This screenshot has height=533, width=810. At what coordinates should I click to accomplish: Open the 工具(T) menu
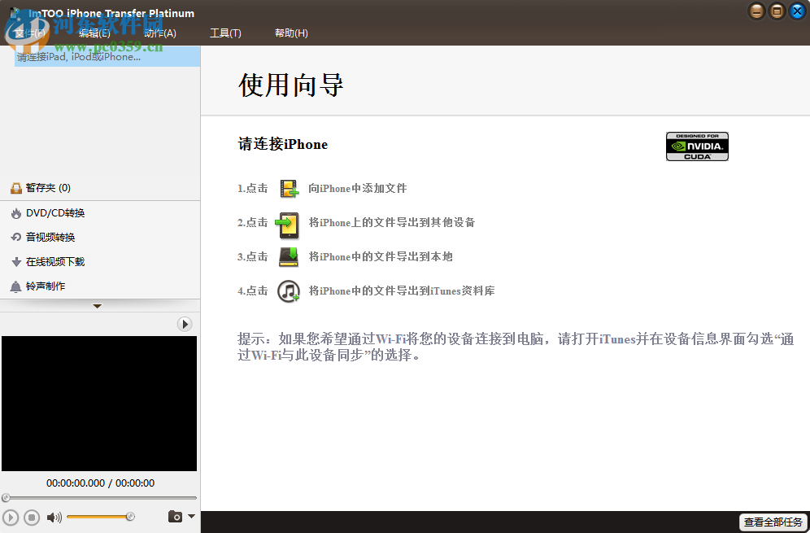pyautogui.click(x=225, y=33)
